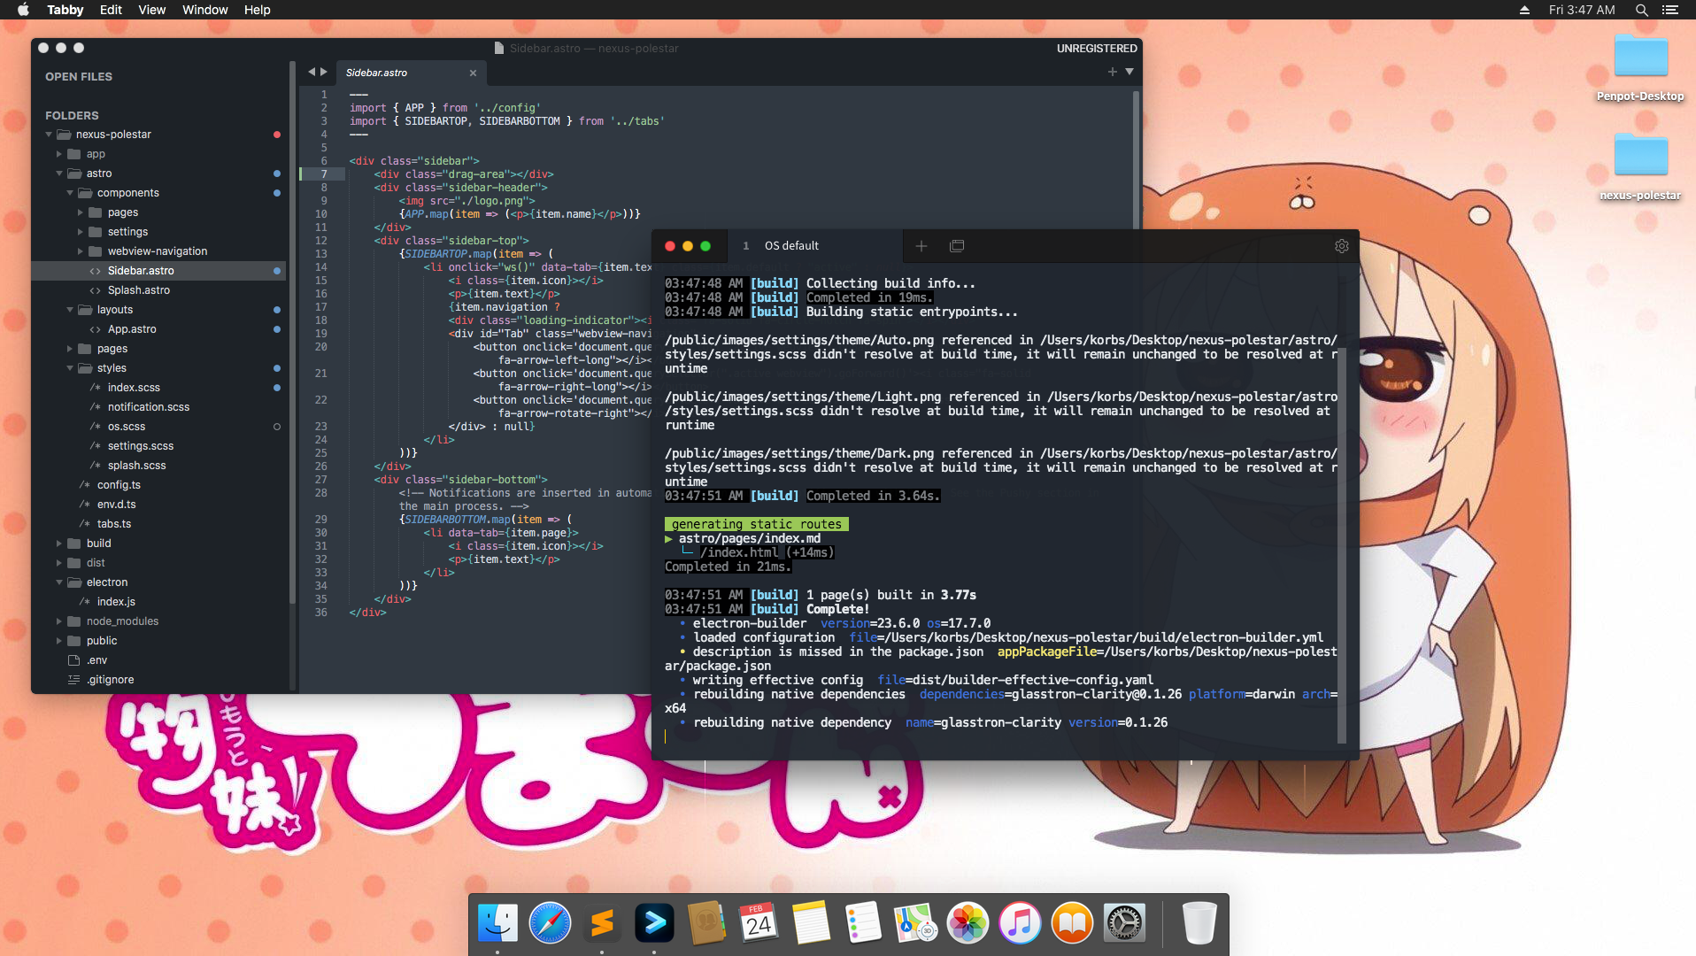Image resolution: width=1696 pixels, height=956 pixels.
Task: Add a new terminal tab
Action: (921, 246)
